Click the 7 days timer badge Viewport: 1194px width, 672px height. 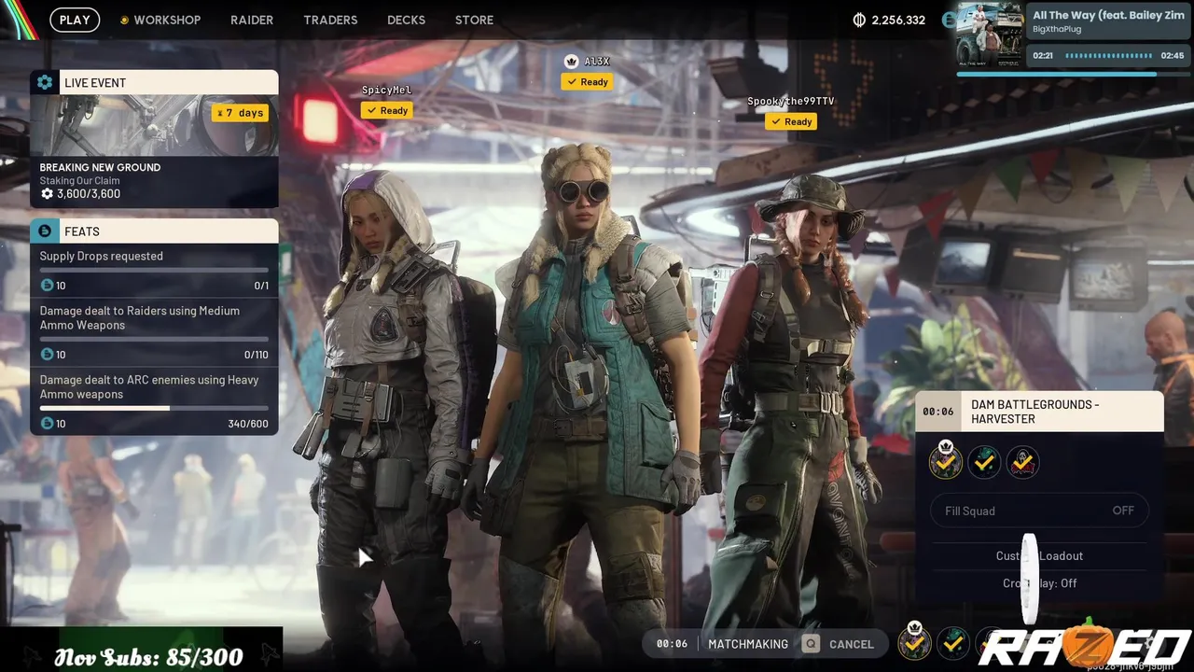point(241,113)
